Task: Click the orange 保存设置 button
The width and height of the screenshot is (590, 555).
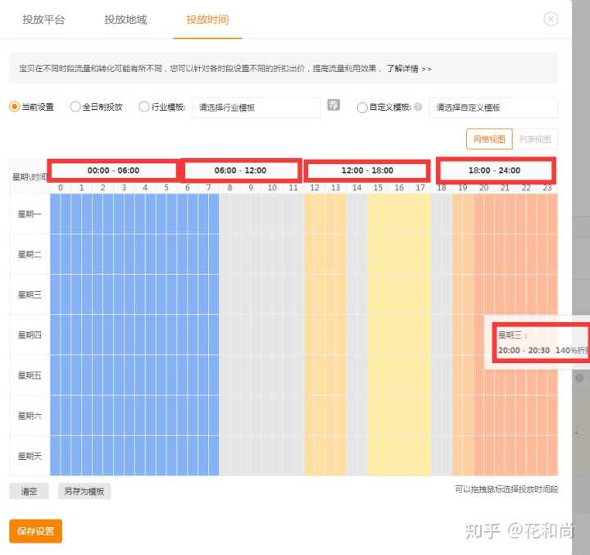Action: pos(35,531)
